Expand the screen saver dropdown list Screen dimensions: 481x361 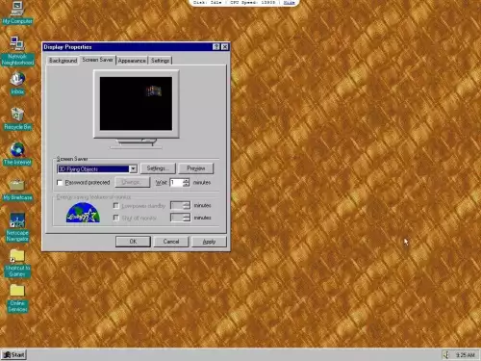[x=133, y=168]
